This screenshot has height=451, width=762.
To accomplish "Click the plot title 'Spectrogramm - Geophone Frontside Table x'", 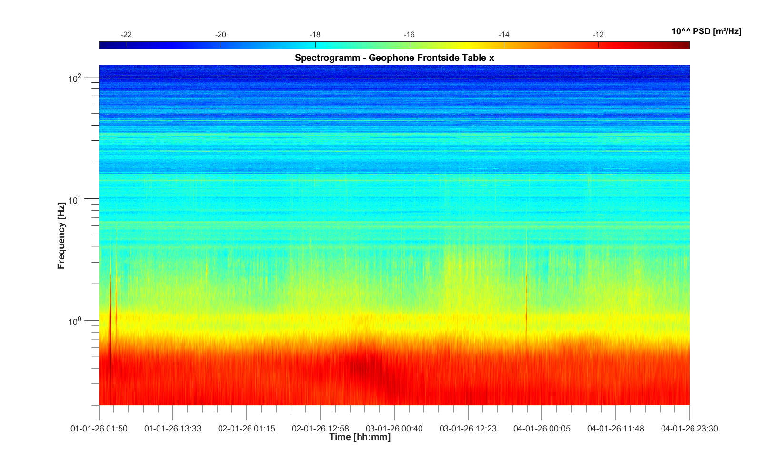I will click(x=394, y=58).
